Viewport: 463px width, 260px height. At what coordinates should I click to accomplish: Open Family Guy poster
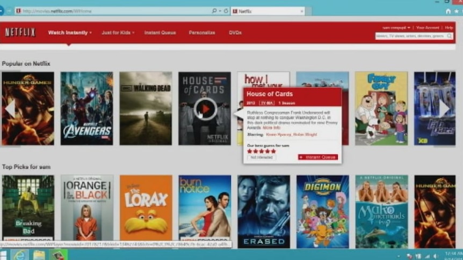(381, 108)
